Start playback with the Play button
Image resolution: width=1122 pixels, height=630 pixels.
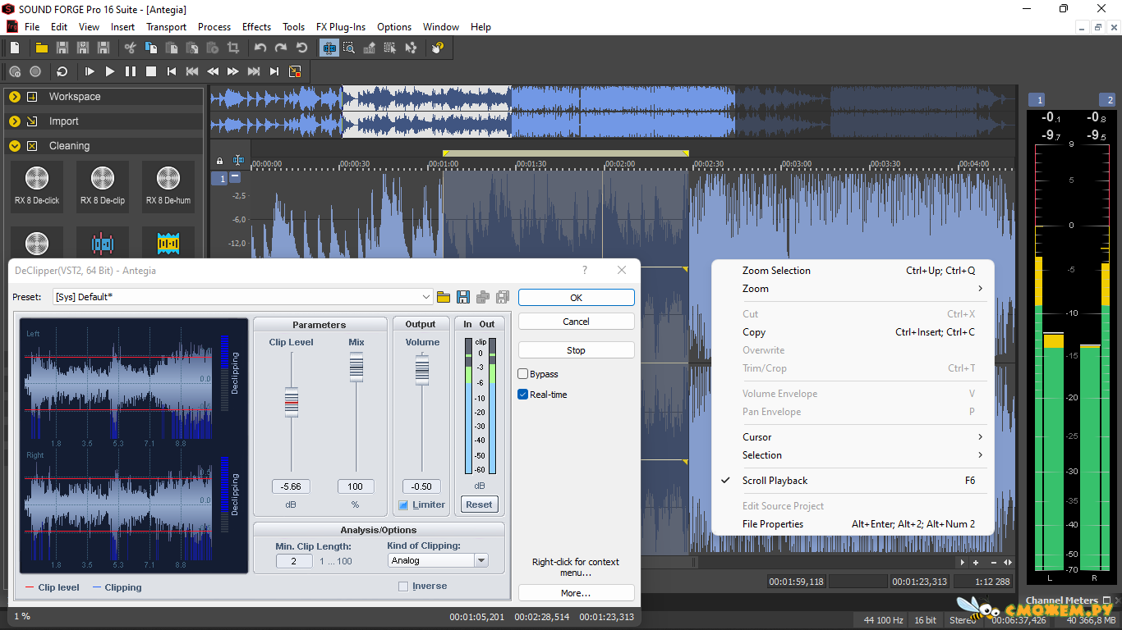[110, 71]
